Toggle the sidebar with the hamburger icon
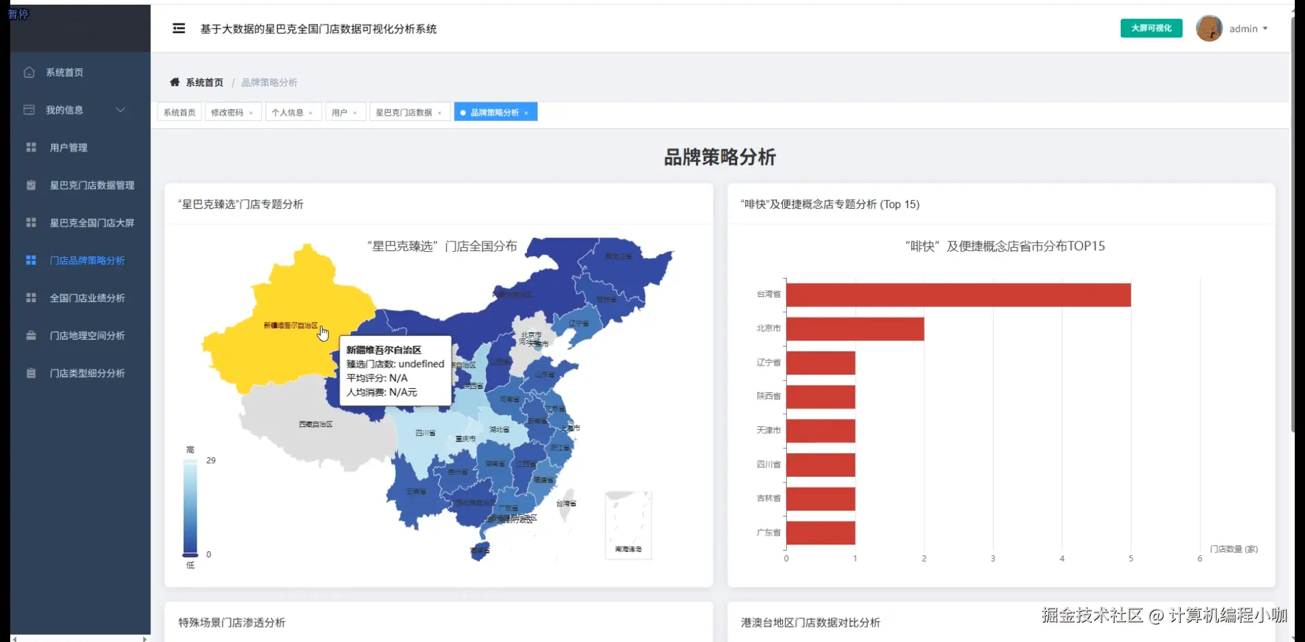Viewport: 1305px width, 642px height. 179,28
